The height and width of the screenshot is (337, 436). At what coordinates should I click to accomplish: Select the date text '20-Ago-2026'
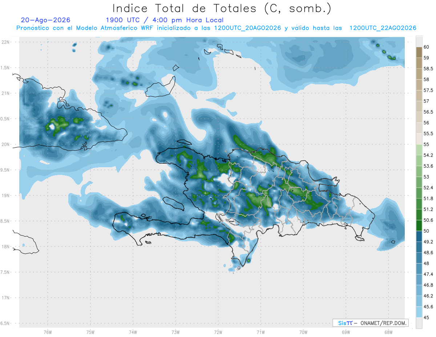click(x=46, y=20)
